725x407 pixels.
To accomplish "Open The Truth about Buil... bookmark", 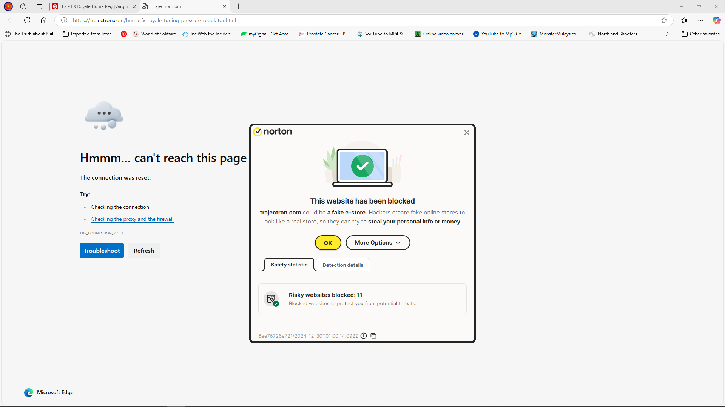I will pyautogui.click(x=31, y=34).
